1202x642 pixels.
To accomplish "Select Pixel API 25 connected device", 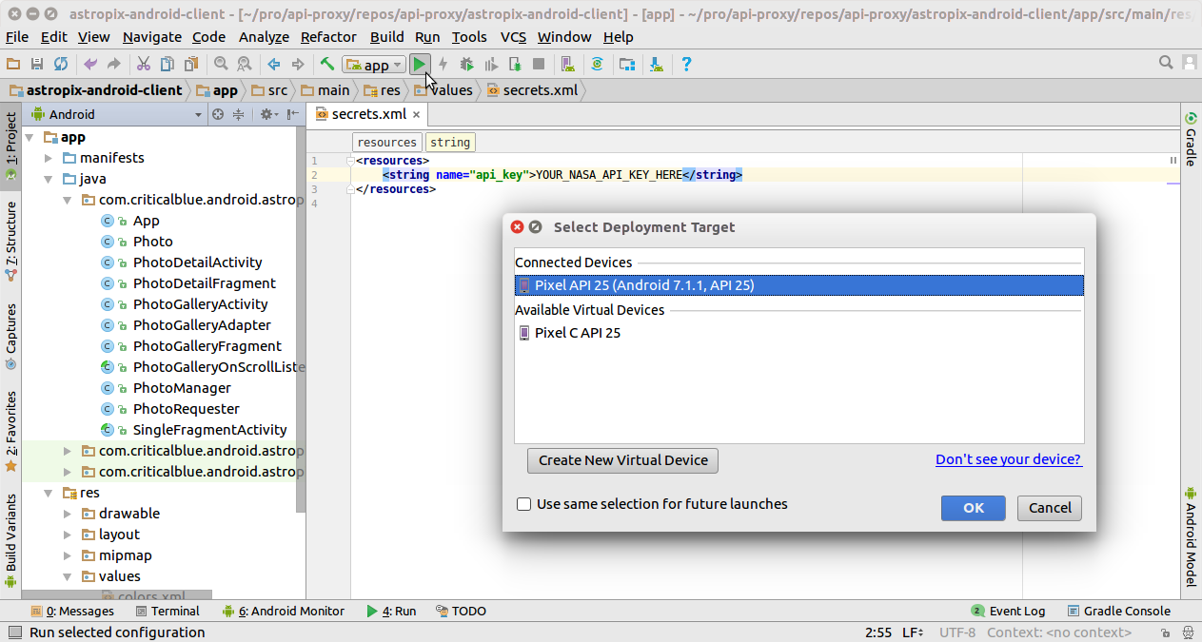I will [798, 285].
